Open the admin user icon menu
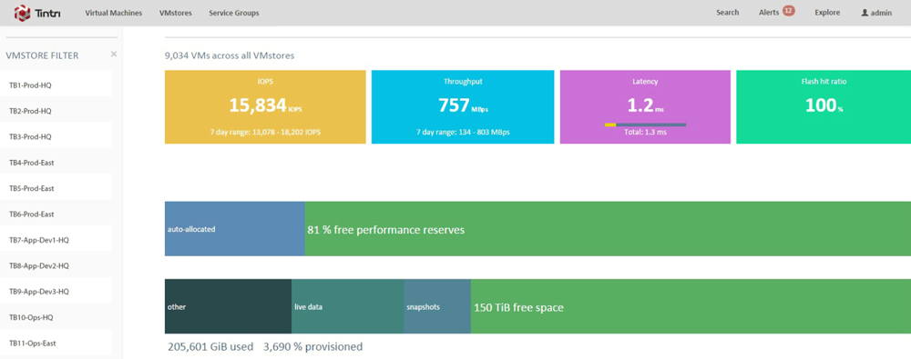Image resolution: width=911 pixels, height=359 pixels. [x=865, y=13]
